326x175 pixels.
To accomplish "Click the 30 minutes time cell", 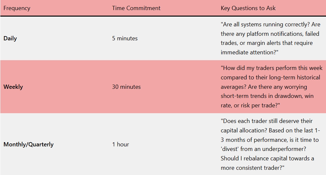I will pyautogui.click(x=126, y=87).
